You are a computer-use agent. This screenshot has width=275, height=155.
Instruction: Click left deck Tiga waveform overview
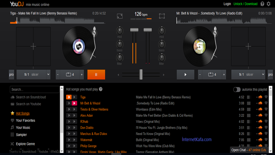(58, 20)
